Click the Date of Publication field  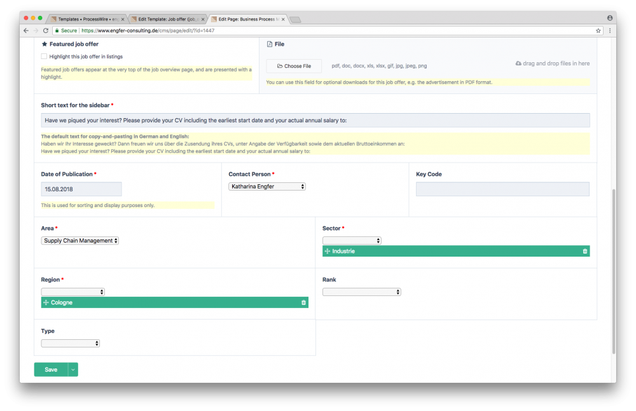81,189
